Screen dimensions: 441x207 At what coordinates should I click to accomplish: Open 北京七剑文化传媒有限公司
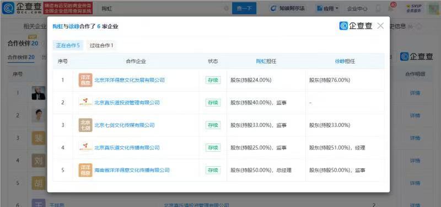[x=125, y=125]
